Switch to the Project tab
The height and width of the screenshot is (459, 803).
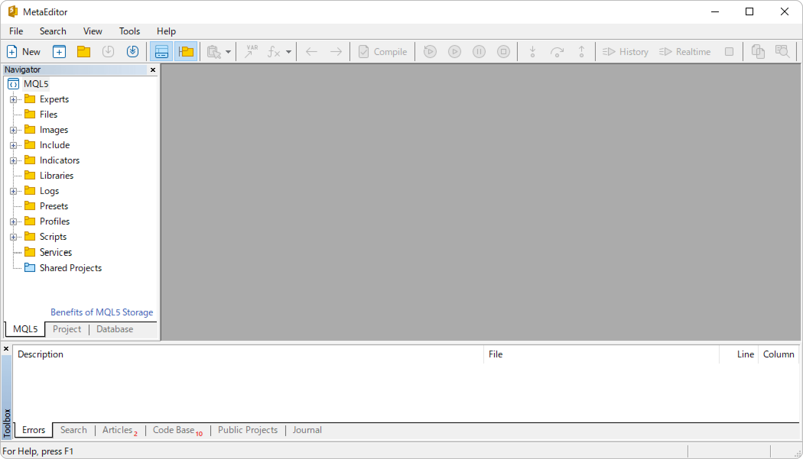coord(67,330)
